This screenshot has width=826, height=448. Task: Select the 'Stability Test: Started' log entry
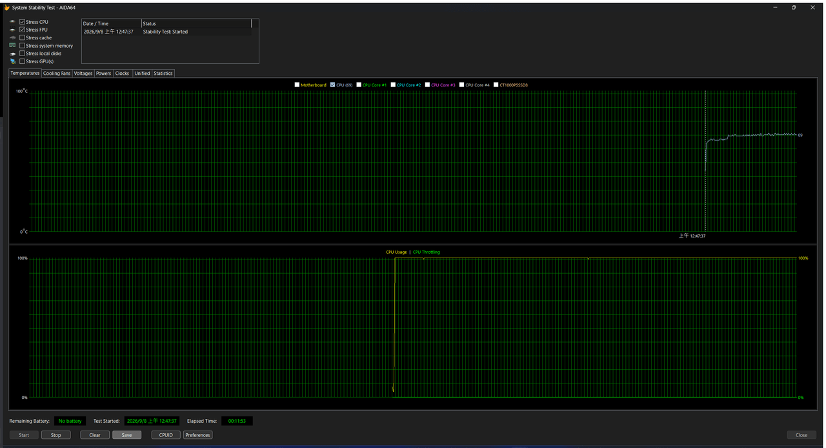pos(166,32)
